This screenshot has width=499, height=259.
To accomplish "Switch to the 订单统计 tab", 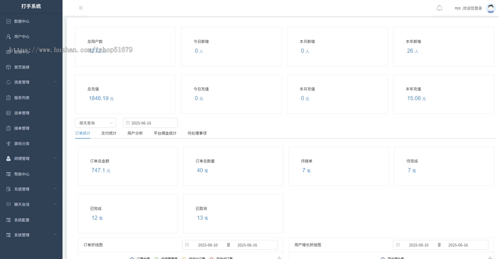I will click(83, 133).
